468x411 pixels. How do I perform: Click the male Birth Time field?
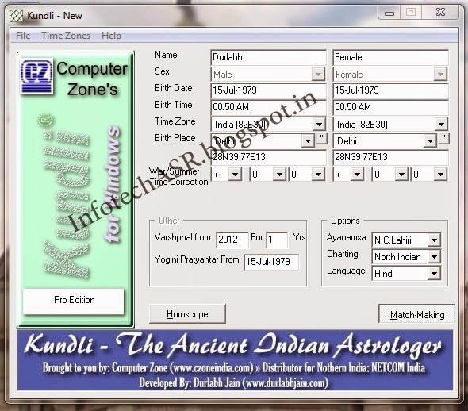click(268, 107)
